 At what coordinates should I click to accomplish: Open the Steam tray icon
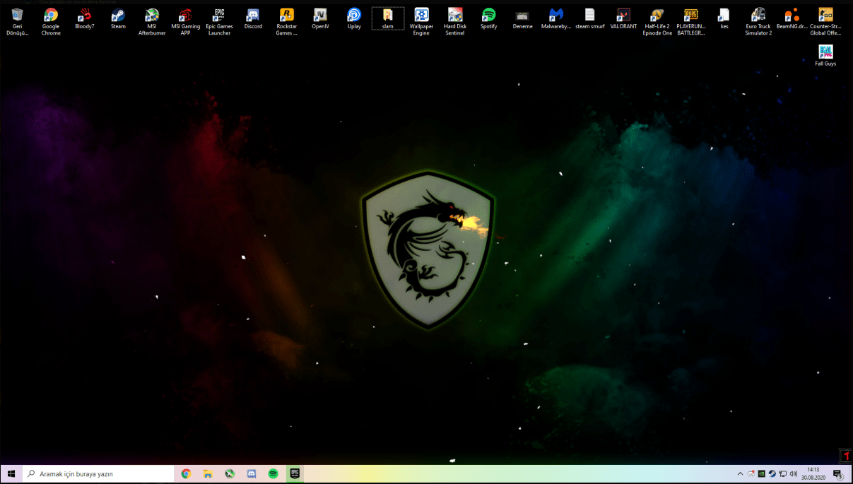772,474
